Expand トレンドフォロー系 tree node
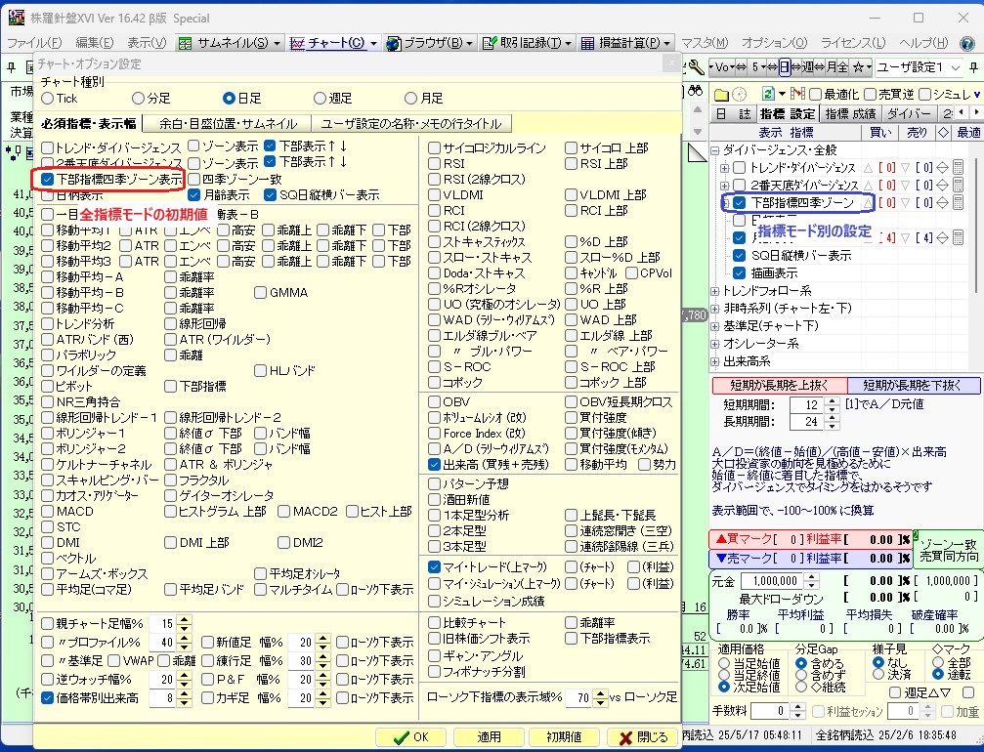The width and height of the screenshot is (984, 752). tap(714, 291)
